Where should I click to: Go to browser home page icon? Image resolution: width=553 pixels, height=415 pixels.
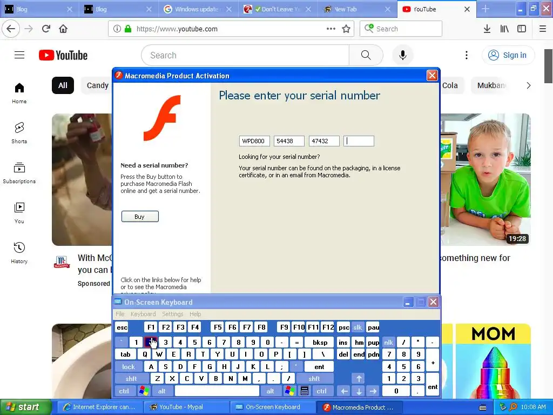coord(63,29)
